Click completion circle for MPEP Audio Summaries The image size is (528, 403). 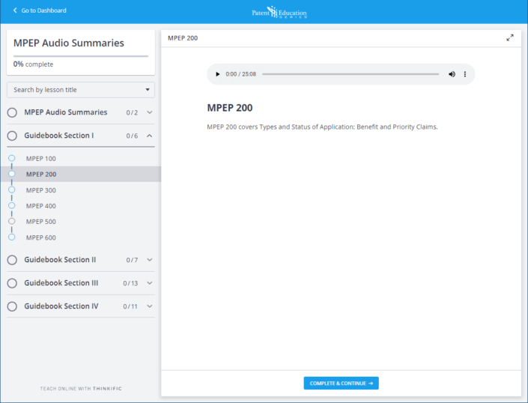pos(12,112)
